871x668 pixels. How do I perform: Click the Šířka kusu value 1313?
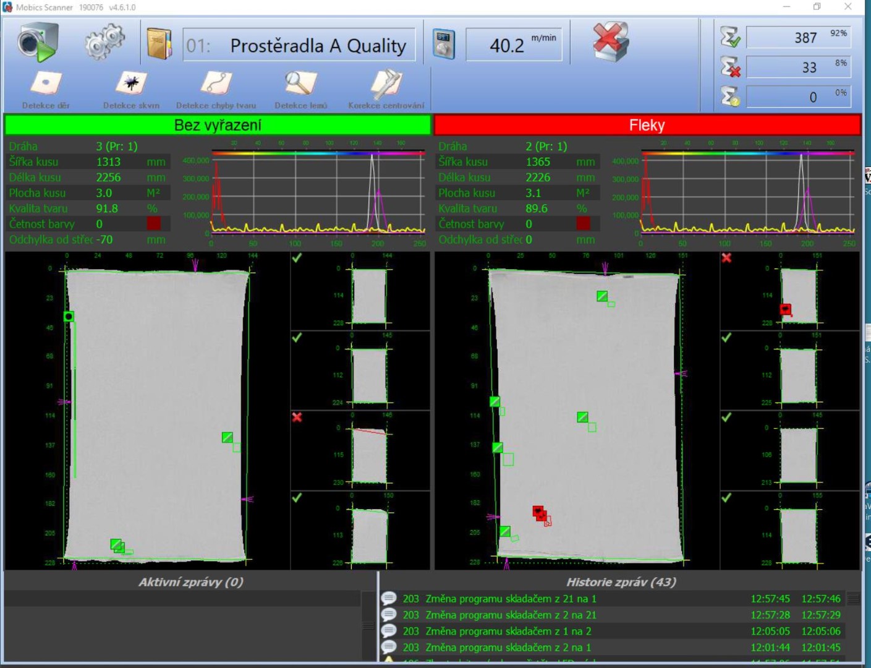coord(108,161)
